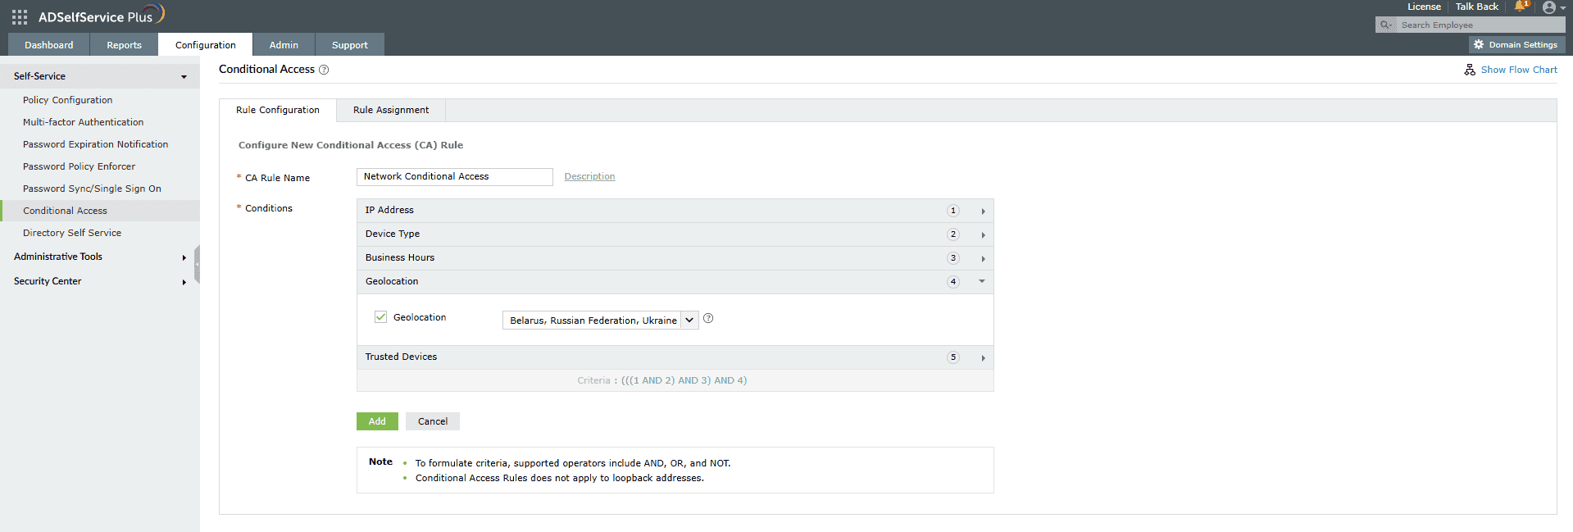Click the Search Employee magnifier icon
Screen dimensions: 1573x532
click(x=1385, y=25)
